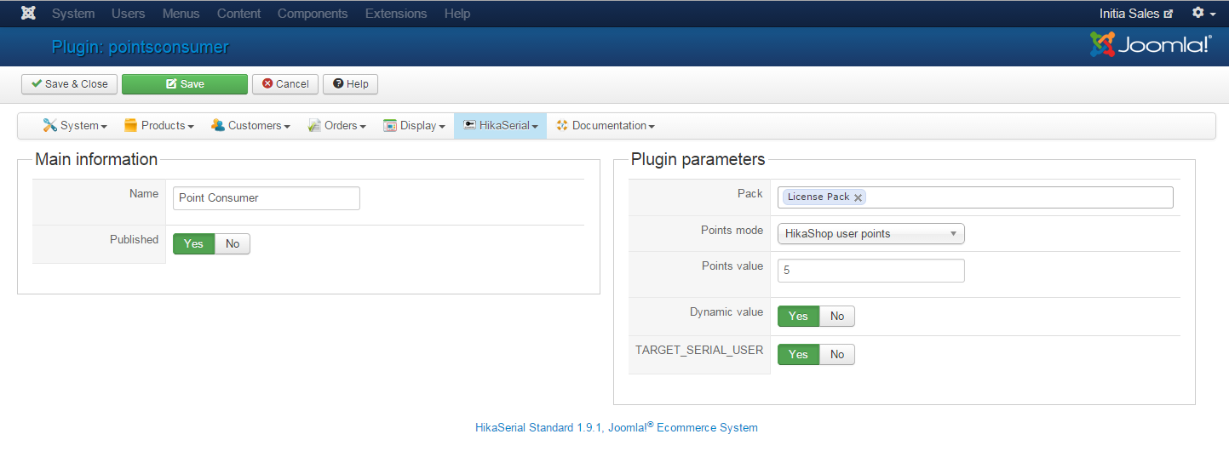Open the Components menu
The height and width of the screenshot is (457, 1229).
313,14
